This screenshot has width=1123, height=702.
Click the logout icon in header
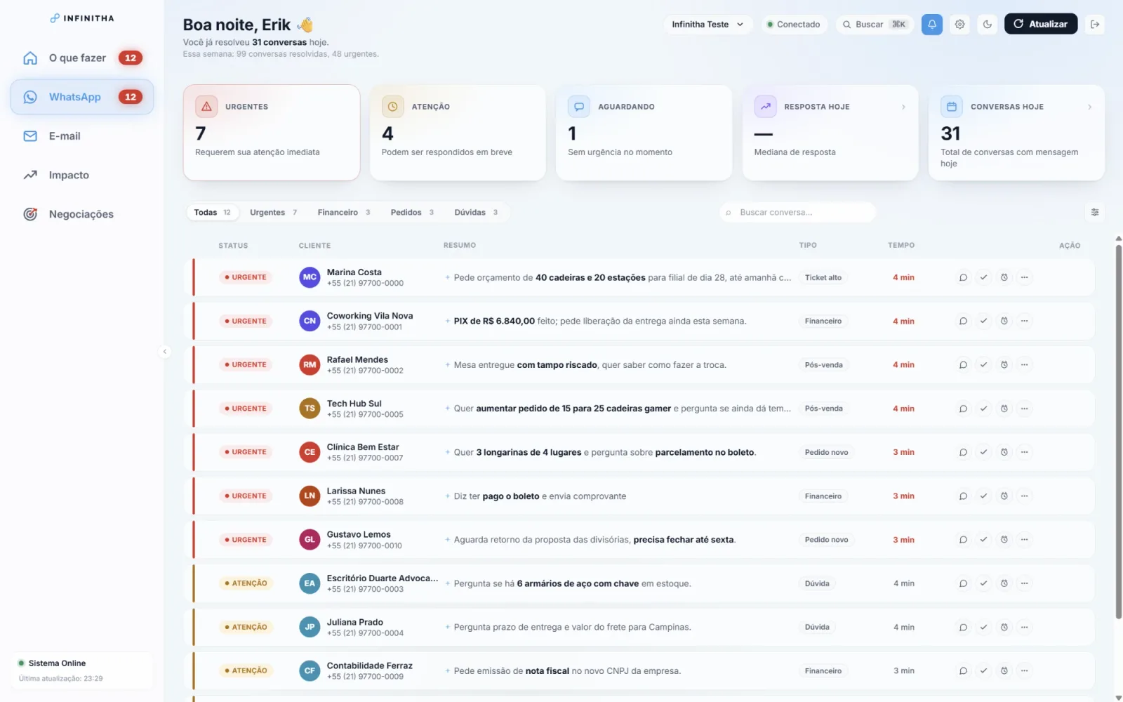[1094, 24]
